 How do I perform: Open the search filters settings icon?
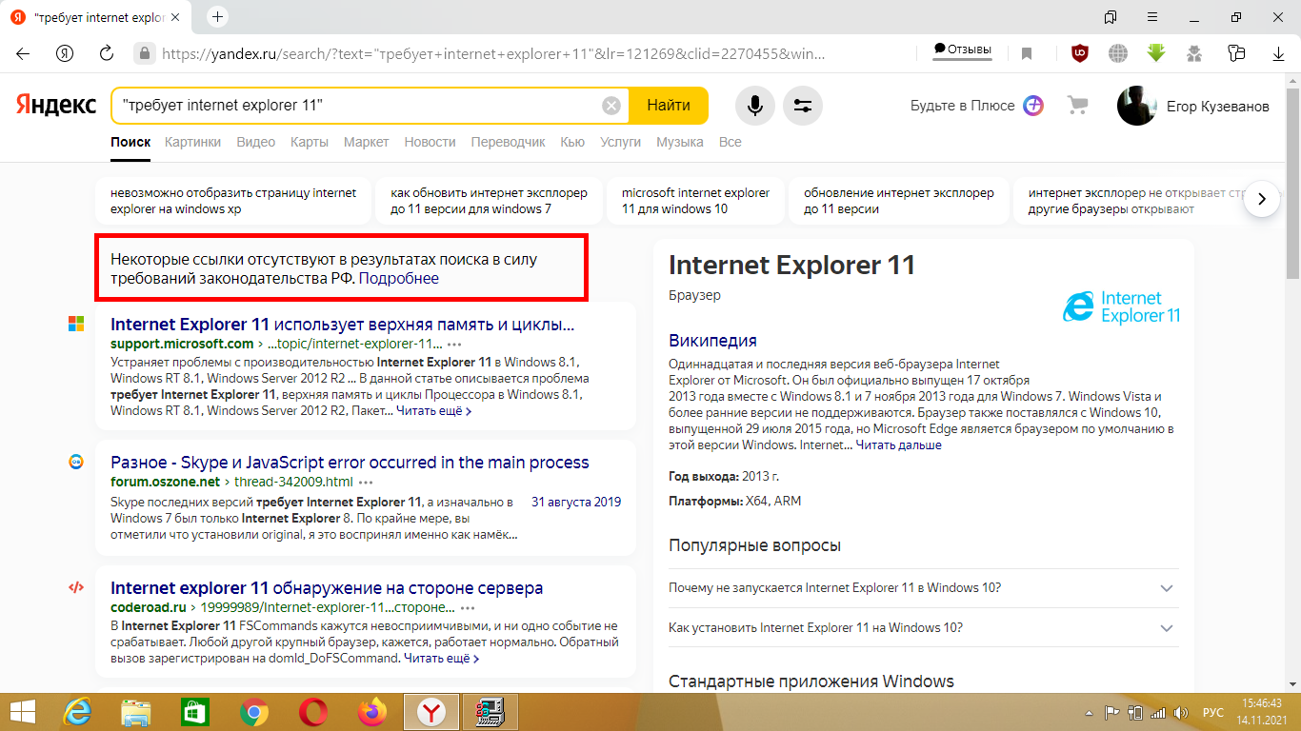click(x=803, y=106)
